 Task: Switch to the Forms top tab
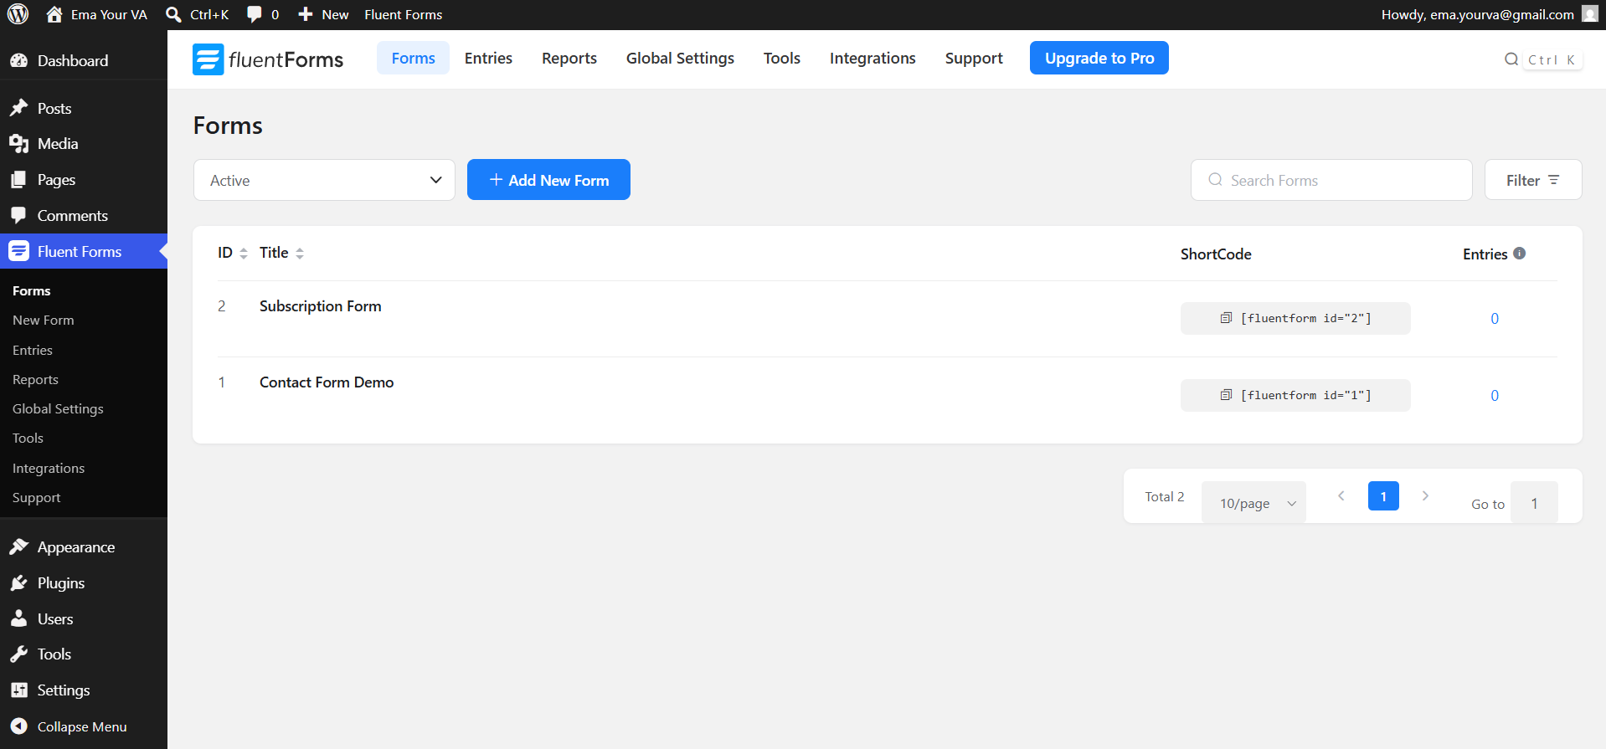tap(413, 58)
